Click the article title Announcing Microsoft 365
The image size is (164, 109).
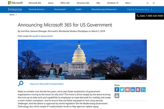click(65, 25)
